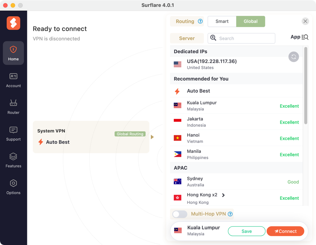Click the Multi-Hop VPN help icon
316x245 pixels.
click(230, 214)
